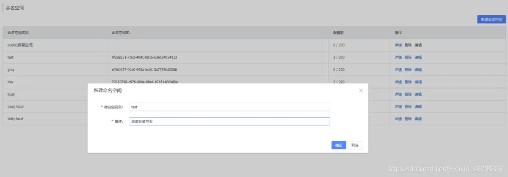This screenshot has height=177, width=508.
Task: Edit the qiupj-local namespace via 编辑
Action: (x=418, y=106)
